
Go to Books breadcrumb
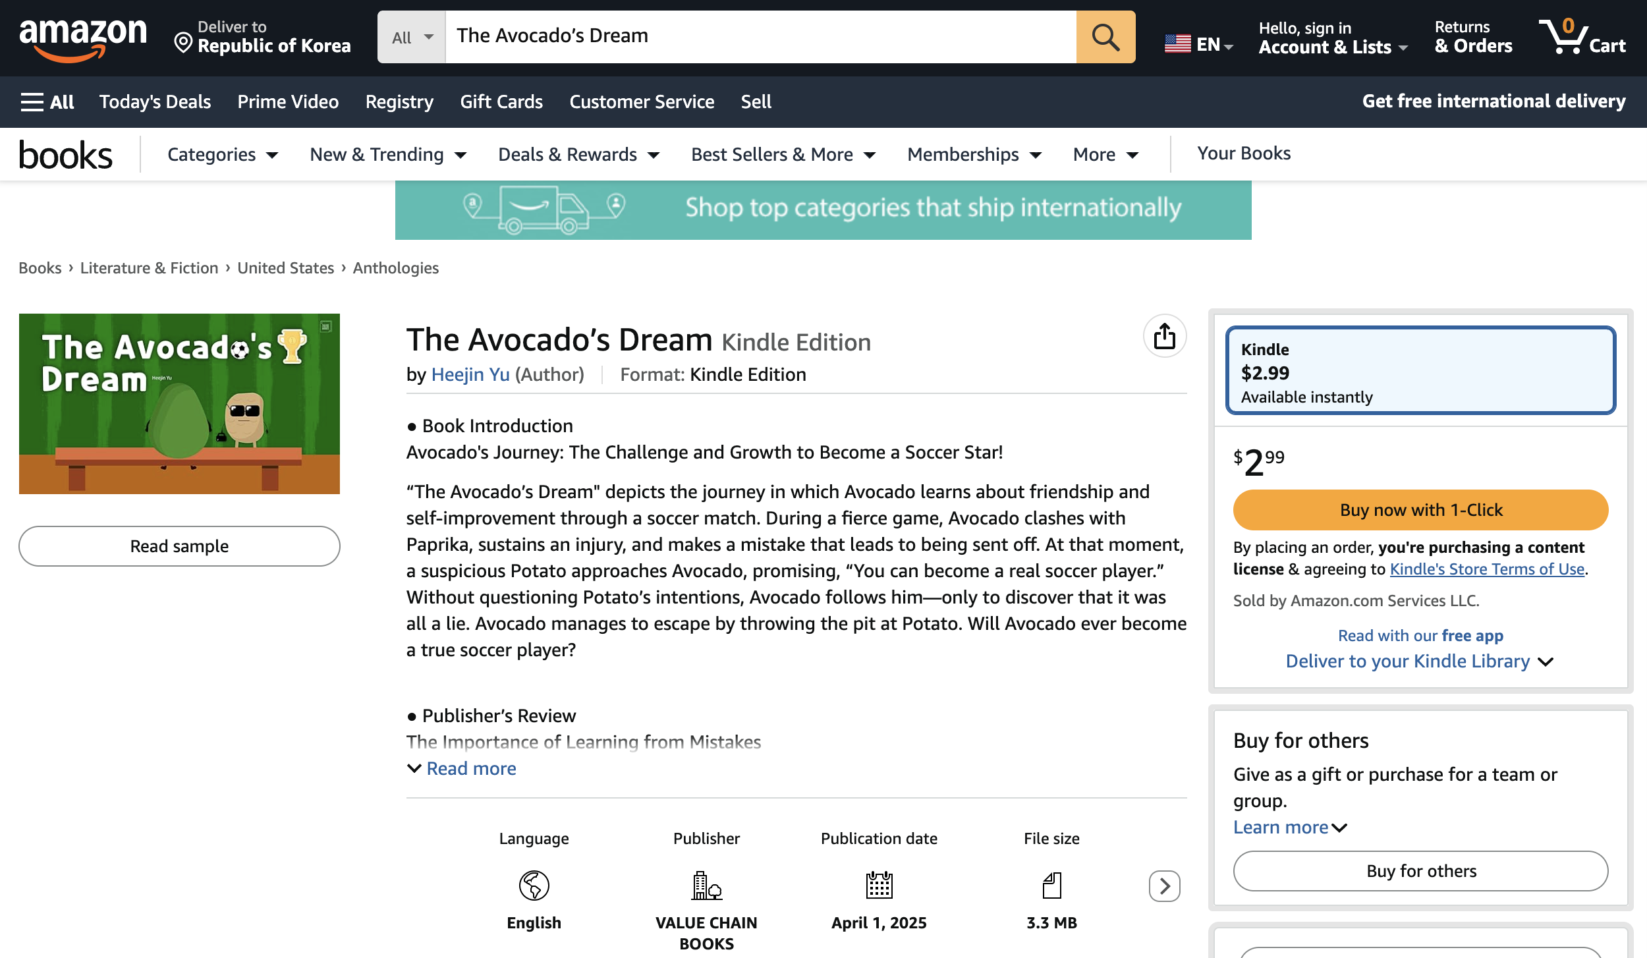(x=40, y=268)
